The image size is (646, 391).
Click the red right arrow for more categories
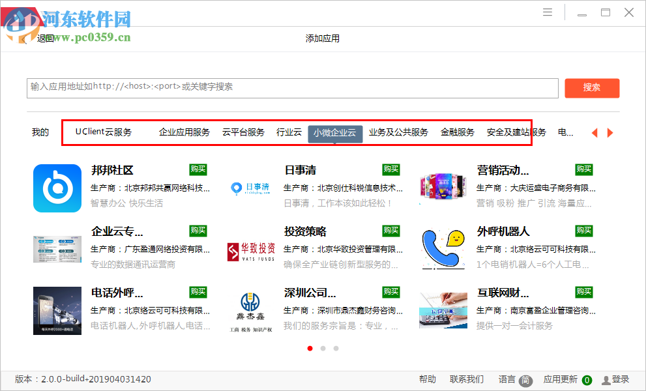pyautogui.click(x=609, y=132)
